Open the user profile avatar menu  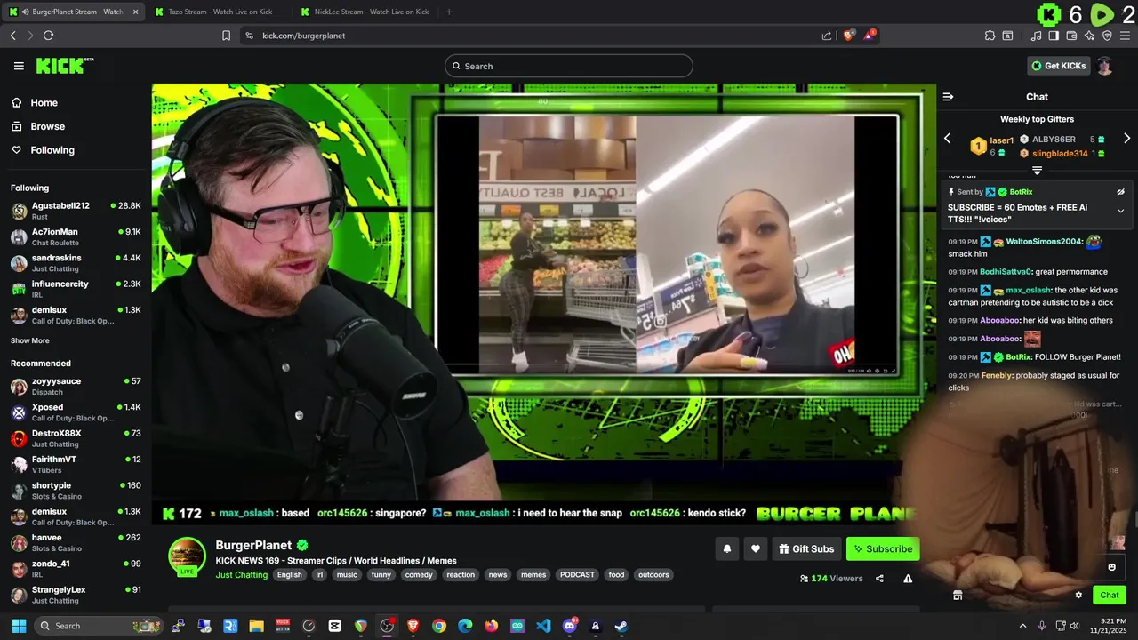coord(1104,66)
